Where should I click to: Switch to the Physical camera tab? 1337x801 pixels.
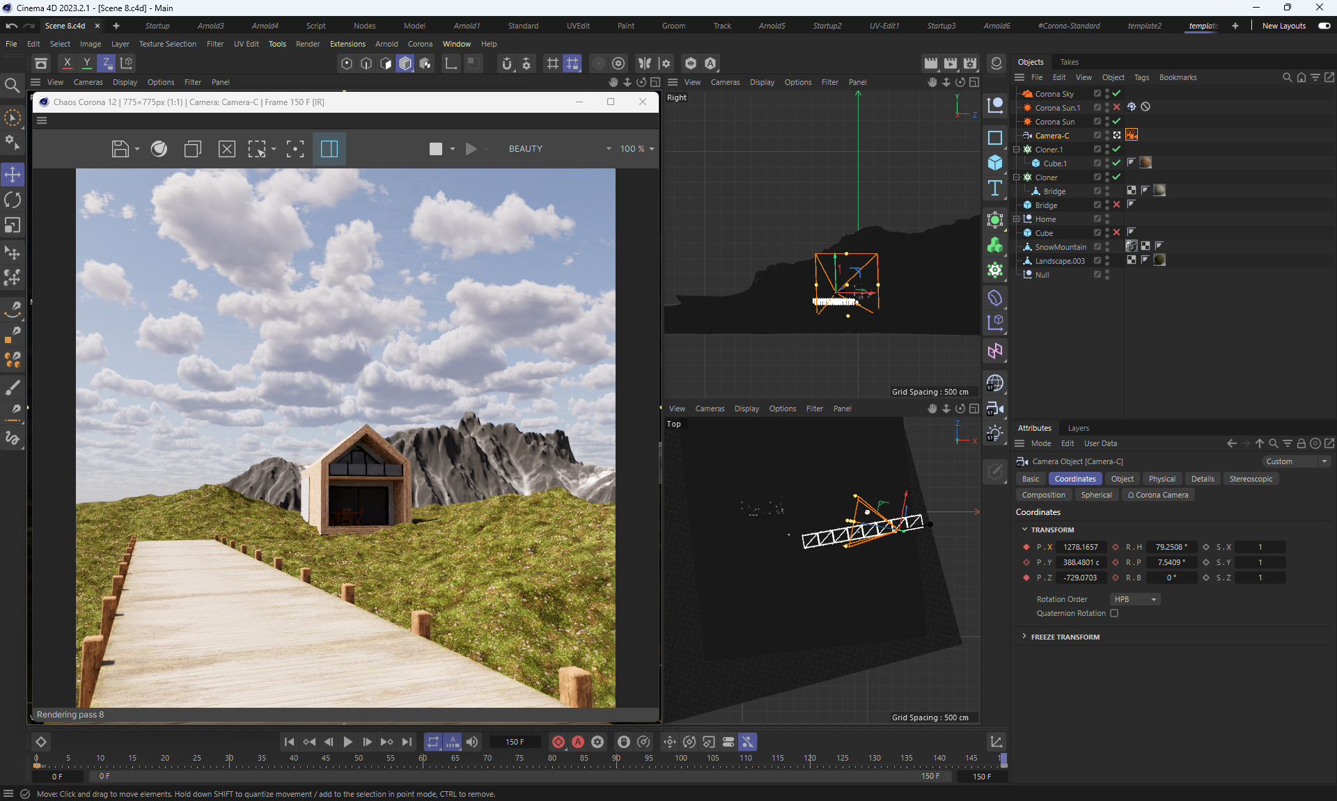pos(1162,479)
